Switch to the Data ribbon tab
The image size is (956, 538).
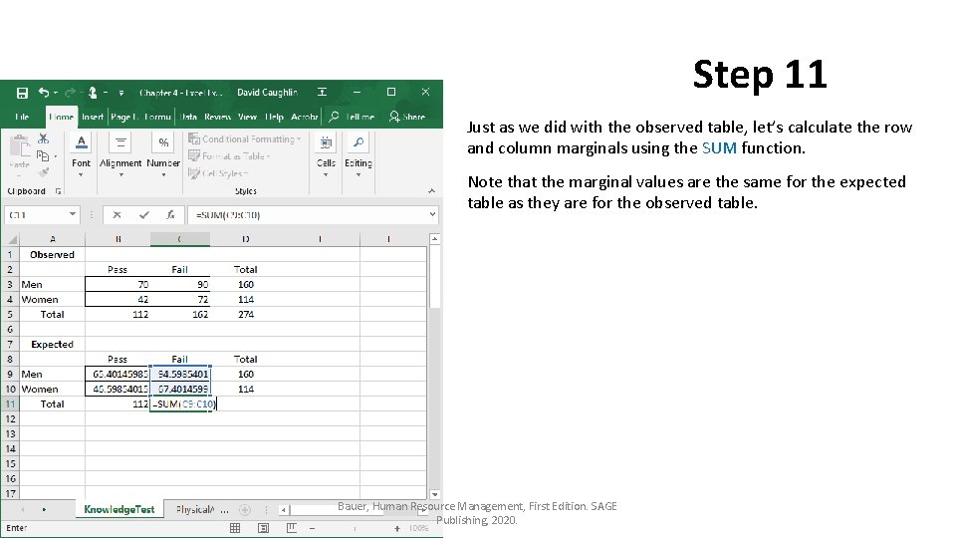point(189,117)
